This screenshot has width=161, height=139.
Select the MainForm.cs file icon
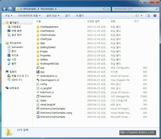pos(38,92)
